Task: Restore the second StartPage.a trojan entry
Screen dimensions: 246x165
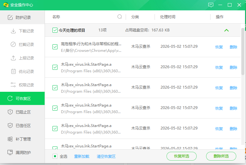Action: pos(219,88)
